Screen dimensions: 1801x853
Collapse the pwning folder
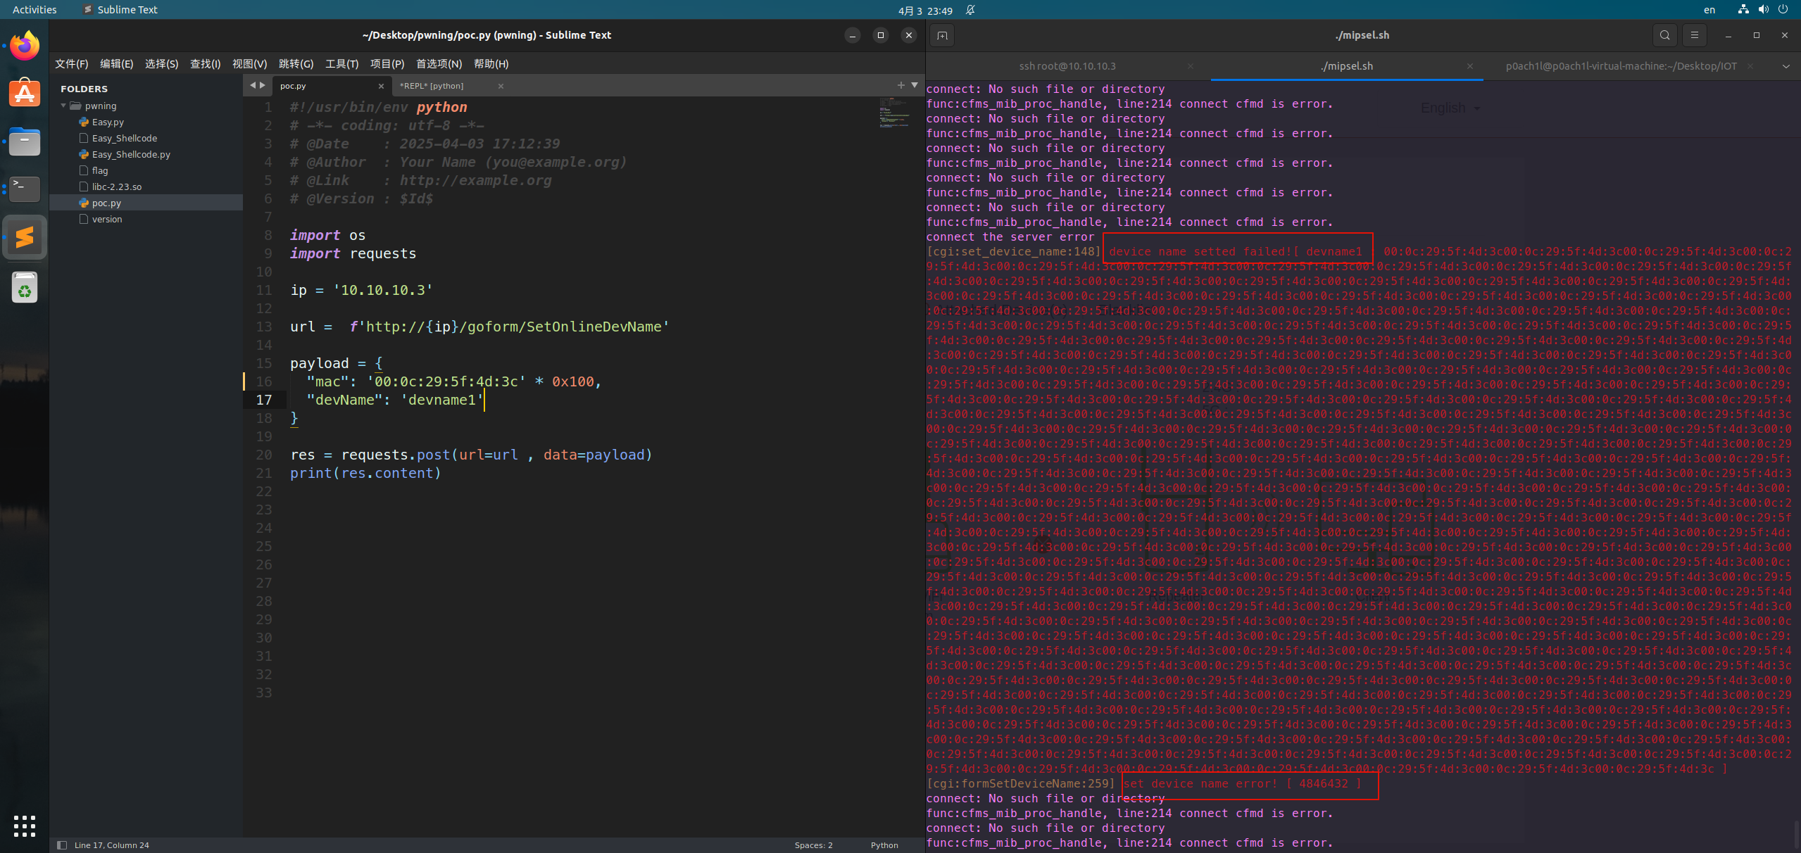pos(63,106)
